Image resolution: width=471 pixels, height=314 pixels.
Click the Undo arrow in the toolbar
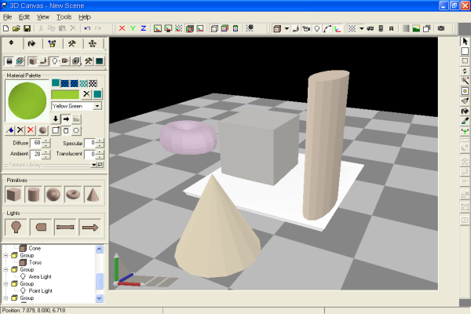(87, 28)
